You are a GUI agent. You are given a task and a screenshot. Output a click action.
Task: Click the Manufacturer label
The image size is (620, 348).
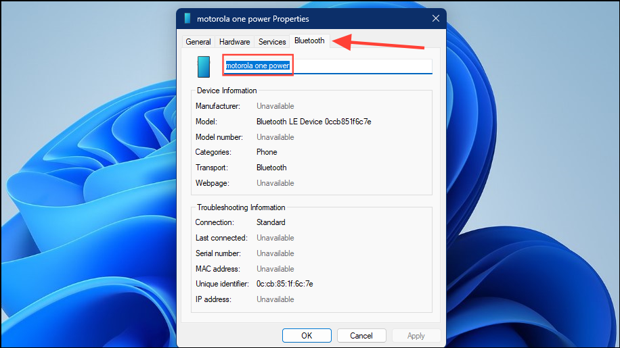coord(217,106)
